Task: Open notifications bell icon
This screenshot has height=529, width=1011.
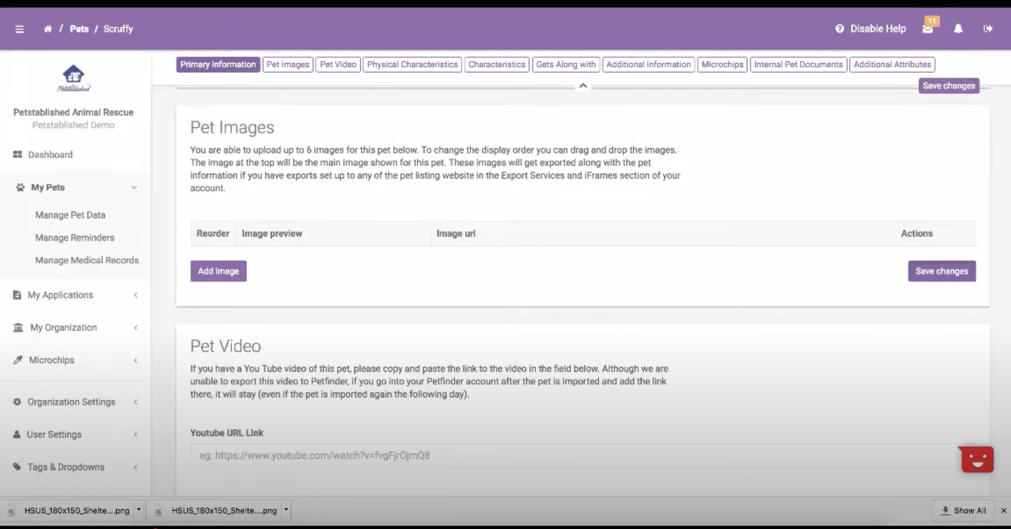Action: pyautogui.click(x=958, y=29)
